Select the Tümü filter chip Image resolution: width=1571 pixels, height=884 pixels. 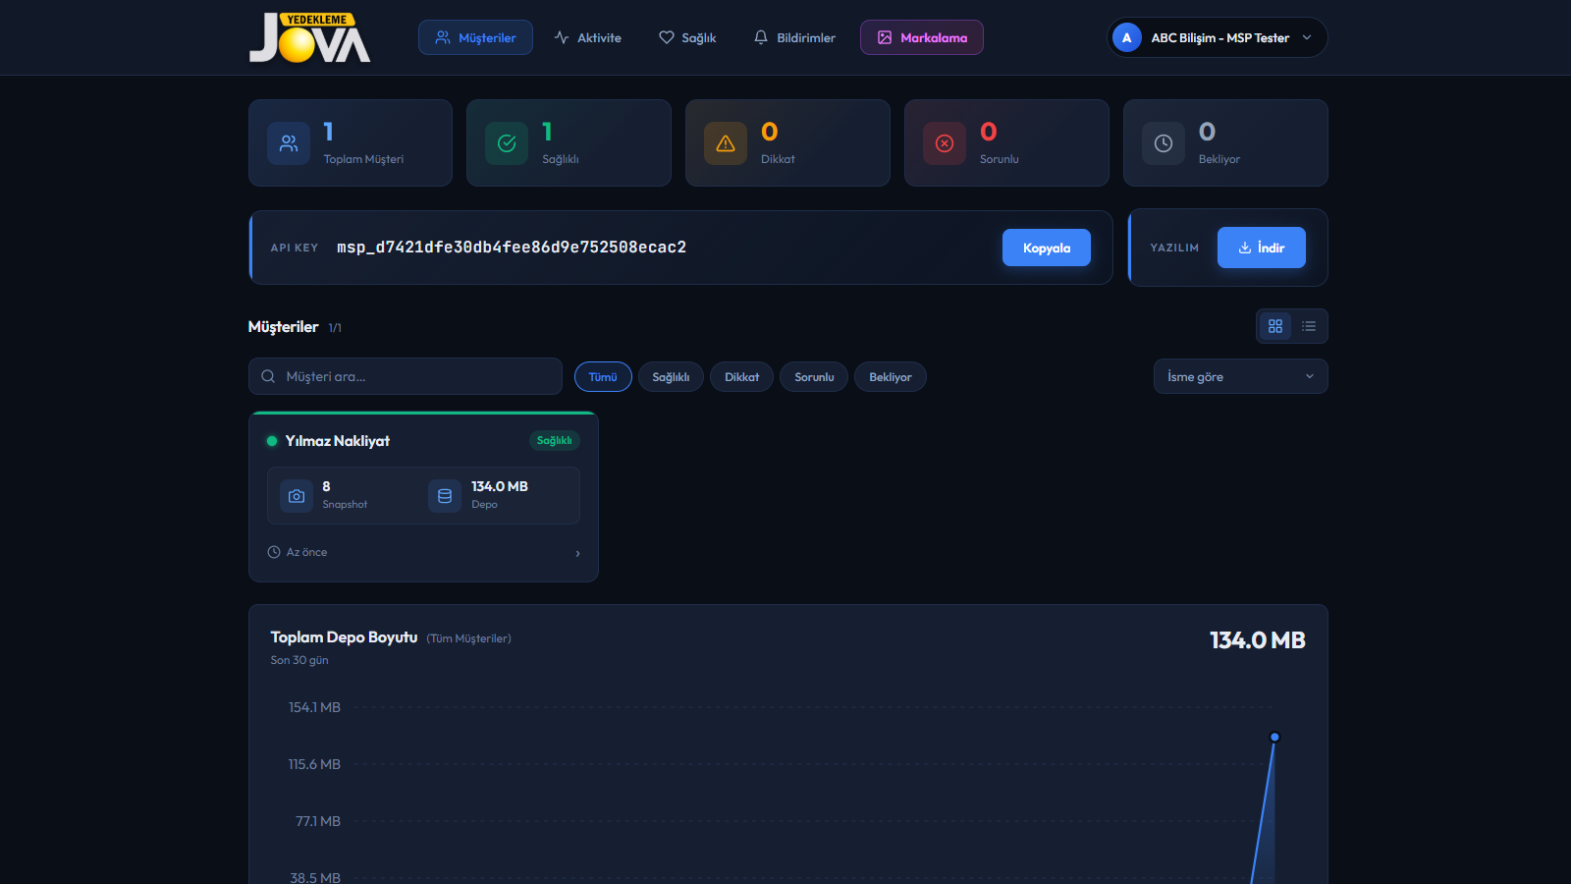point(603,377)
